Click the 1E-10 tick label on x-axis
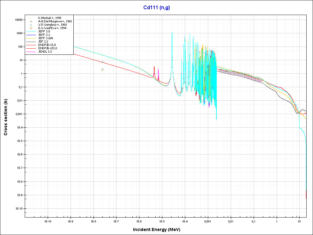The width and height of the screenshot is (313, 235). point(48,221)
